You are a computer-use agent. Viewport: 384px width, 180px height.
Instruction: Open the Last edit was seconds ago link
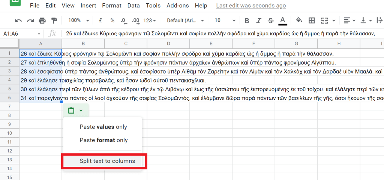(251, 6)
